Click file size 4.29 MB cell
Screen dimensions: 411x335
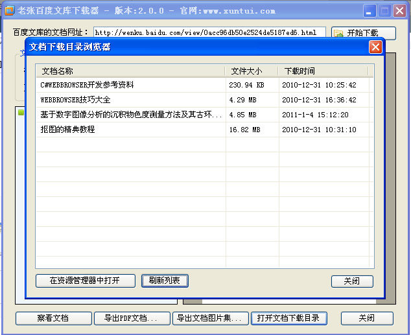point(252,100)
